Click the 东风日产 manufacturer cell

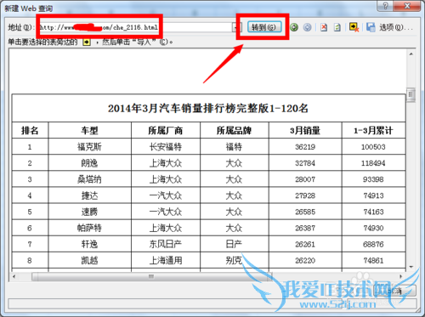[x=166, y=244]
